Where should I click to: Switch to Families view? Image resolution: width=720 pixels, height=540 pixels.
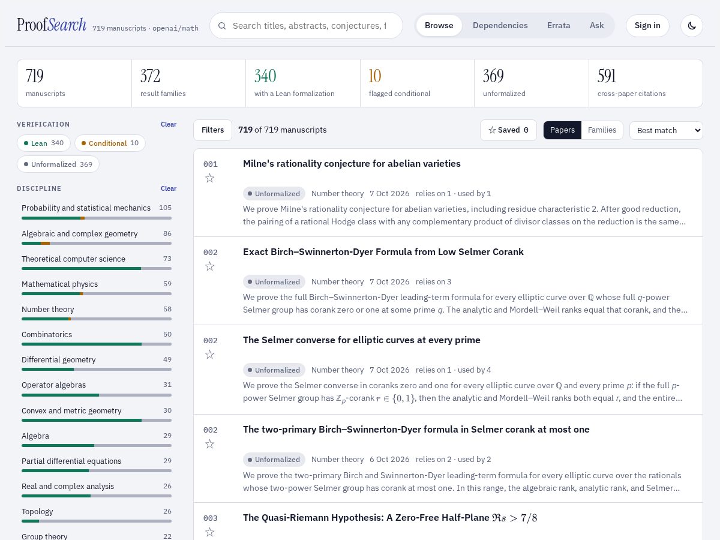click(602, 130)
